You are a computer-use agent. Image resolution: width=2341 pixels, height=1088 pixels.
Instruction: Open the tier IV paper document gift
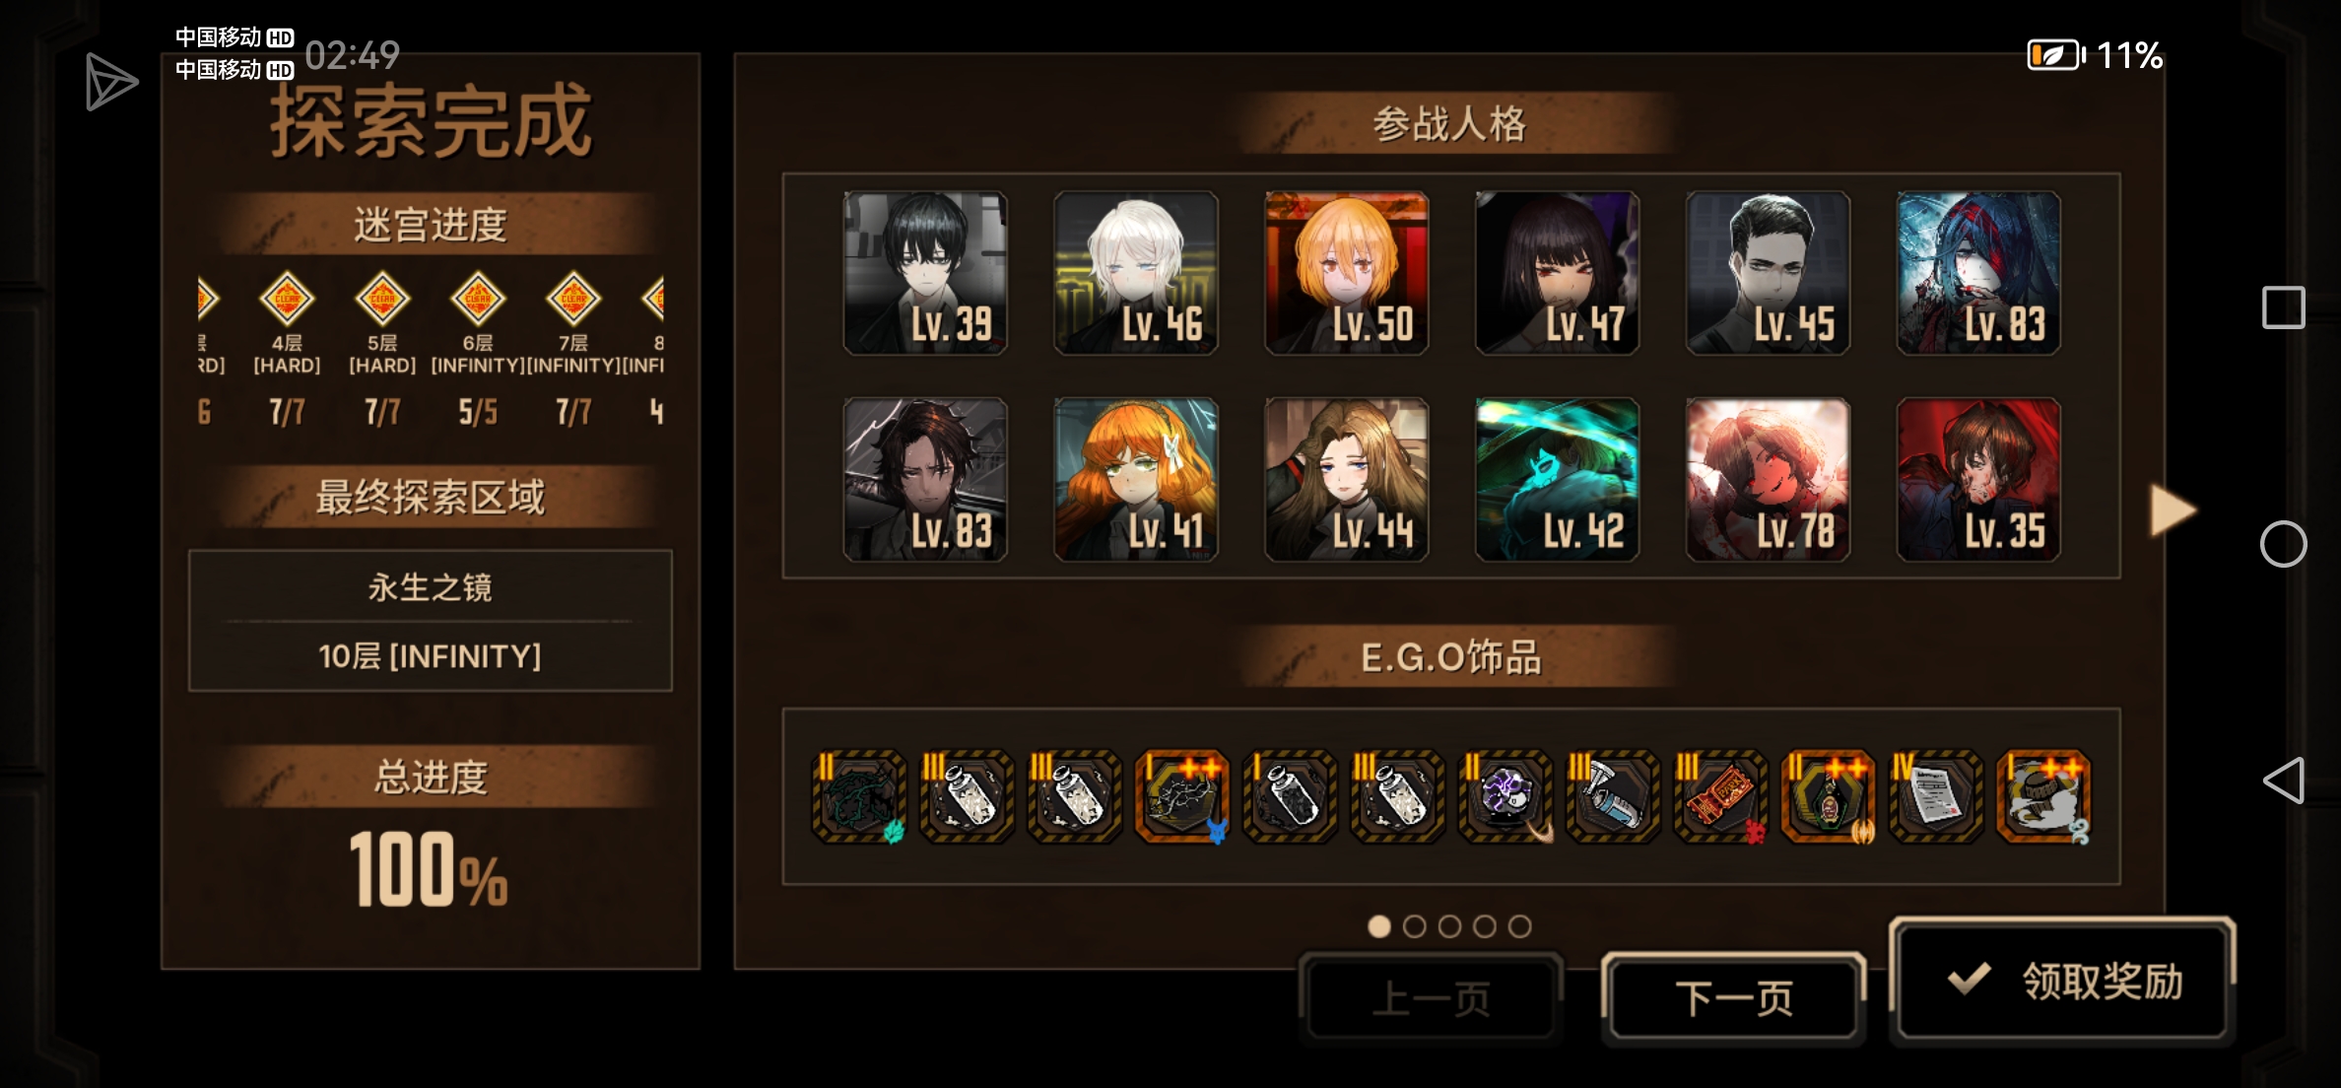click(x=1935, y=796)
